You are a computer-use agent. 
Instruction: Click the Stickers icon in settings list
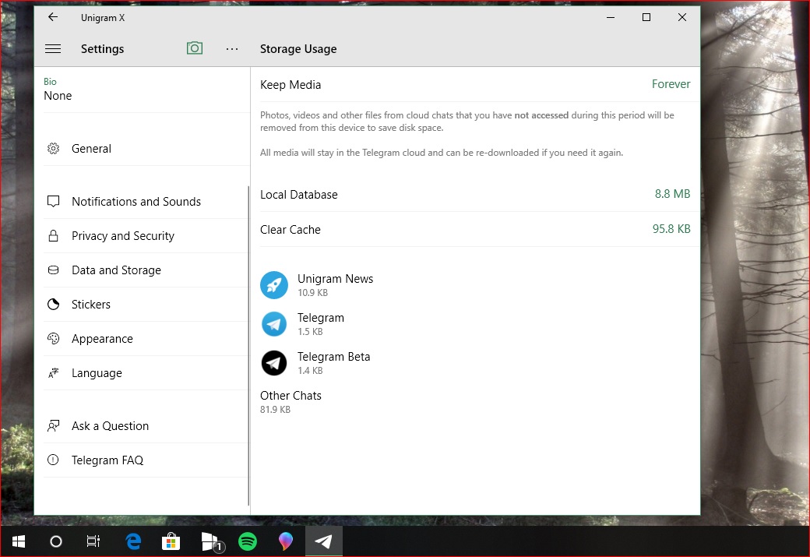click(x=53, y=305)
